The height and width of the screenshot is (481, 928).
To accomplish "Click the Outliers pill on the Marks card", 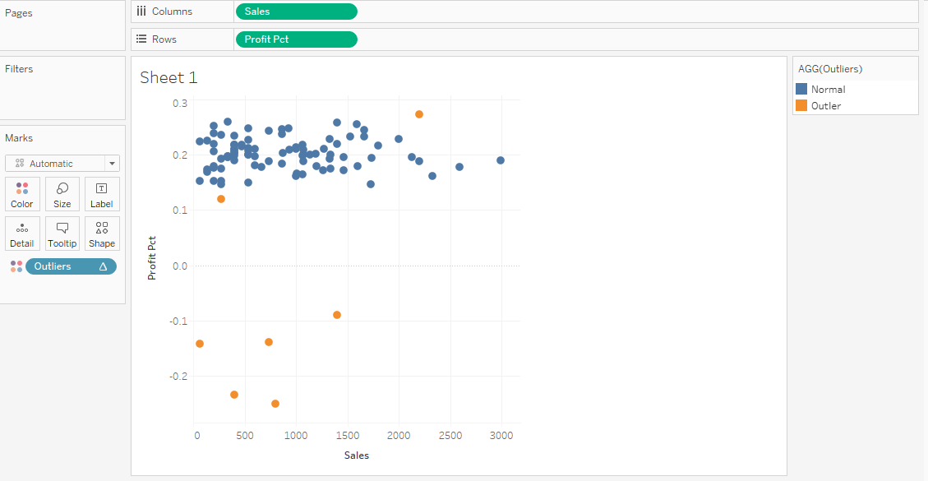I will tap(52, 266).
